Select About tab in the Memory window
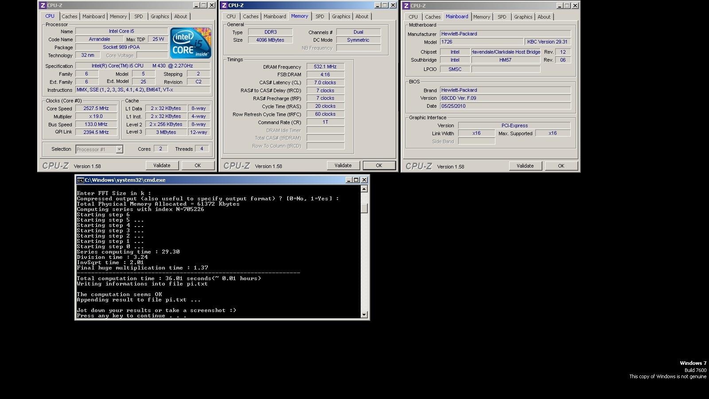This screenshot has height=399, width=709. click(x=362, y=16)
